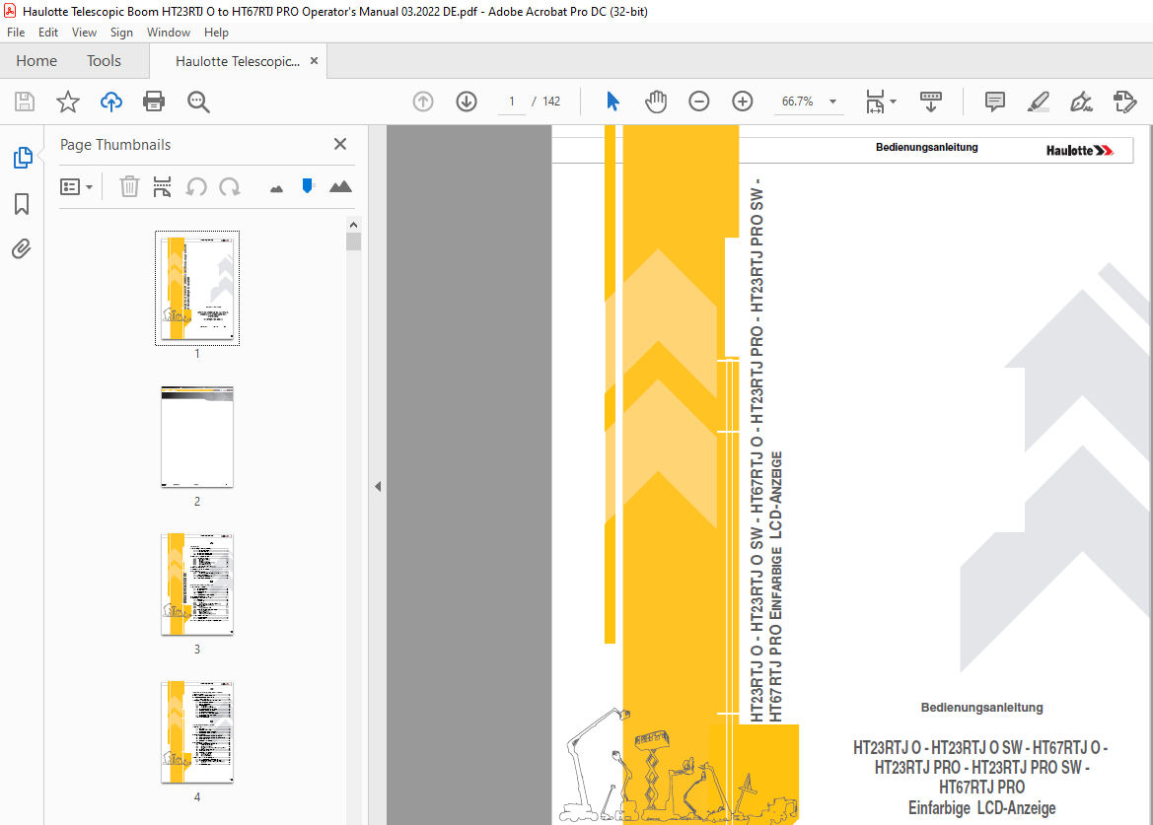The width and height of the screenshot is (1153, 825).
Task: Open the Bookmarks sidebar icon
Action: 22,203
